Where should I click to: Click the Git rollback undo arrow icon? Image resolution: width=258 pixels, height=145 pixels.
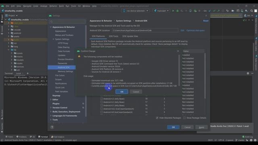tap(227, 11)
